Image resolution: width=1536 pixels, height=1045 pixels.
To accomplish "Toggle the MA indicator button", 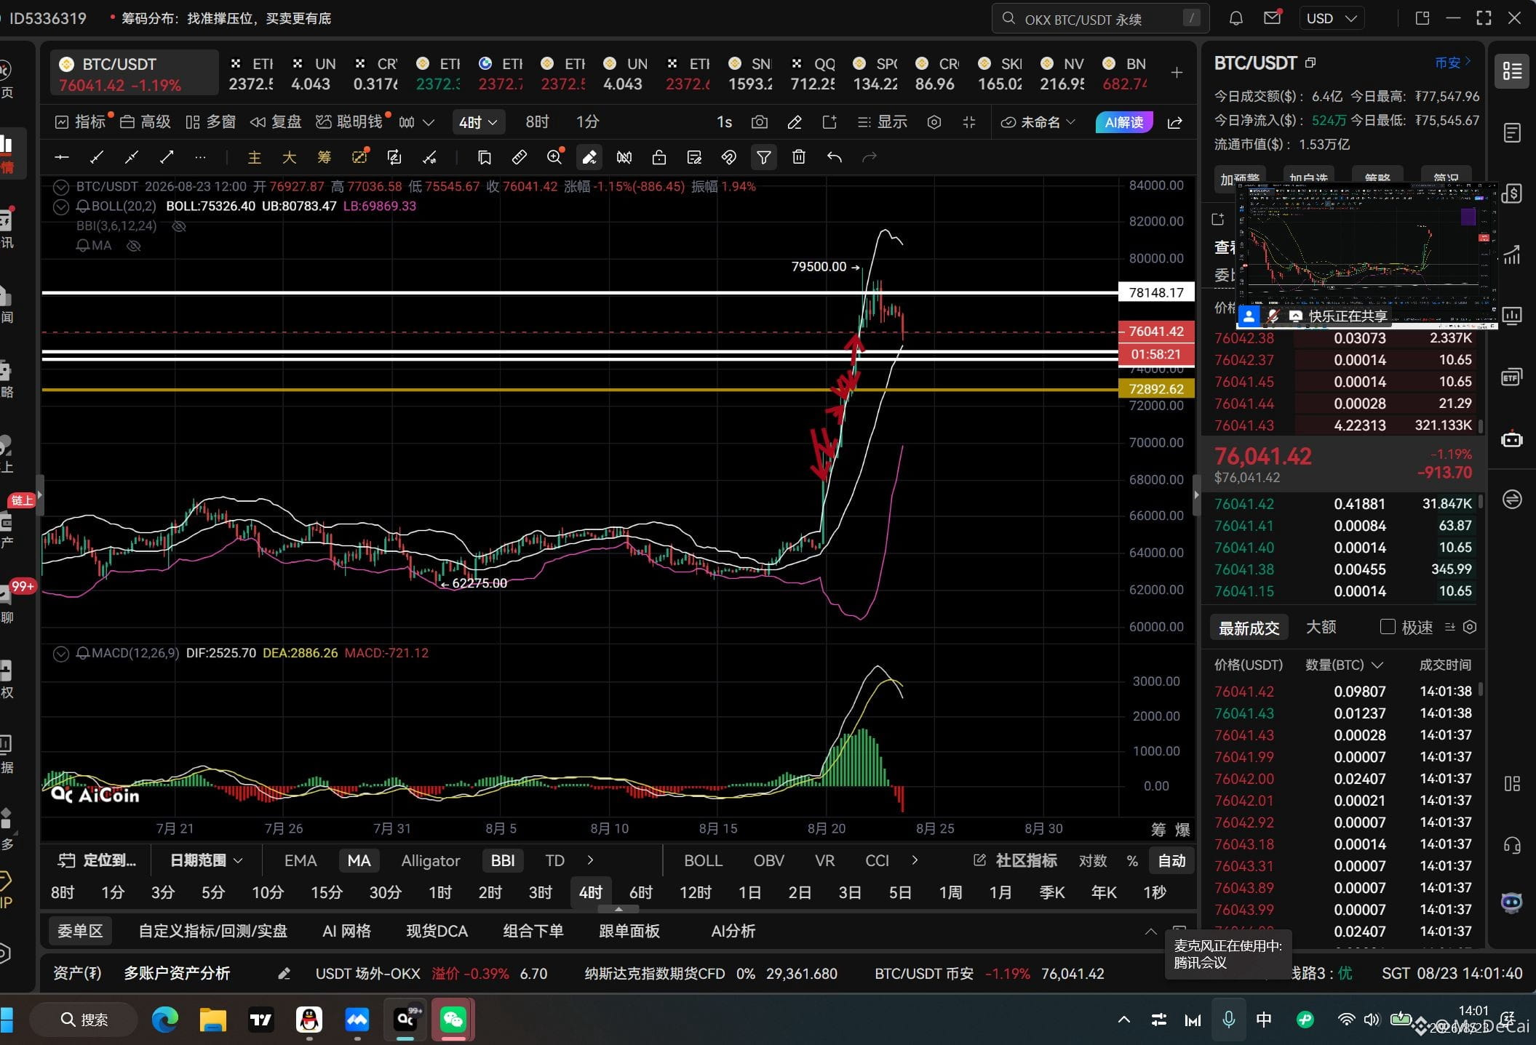I will pos(359,860).
